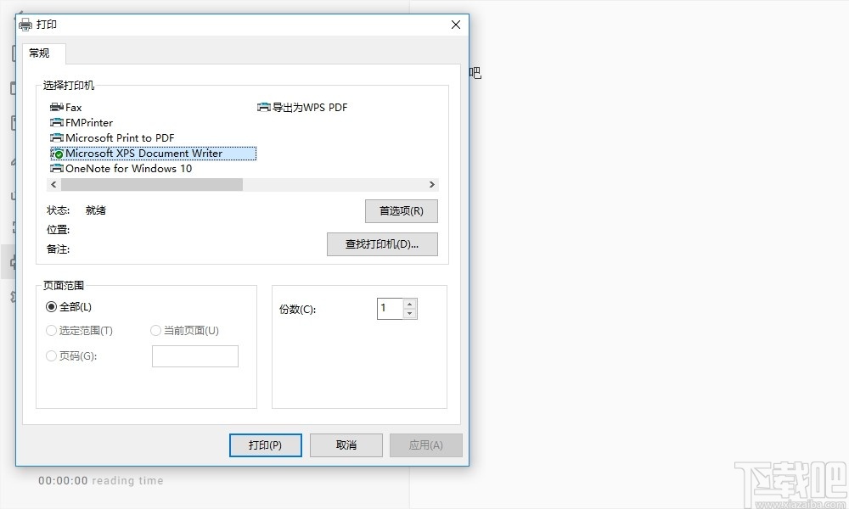Click the page number input field
Screen dimensions: 849x509
click(x=195, y=356)
